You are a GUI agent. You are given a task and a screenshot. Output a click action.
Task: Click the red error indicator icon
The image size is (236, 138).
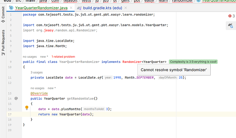click(230, 16)
